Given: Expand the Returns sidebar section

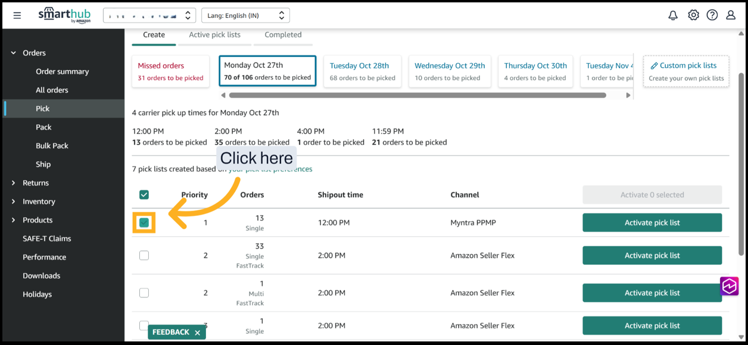Looking at the screenshot, I should click(14, 183).
